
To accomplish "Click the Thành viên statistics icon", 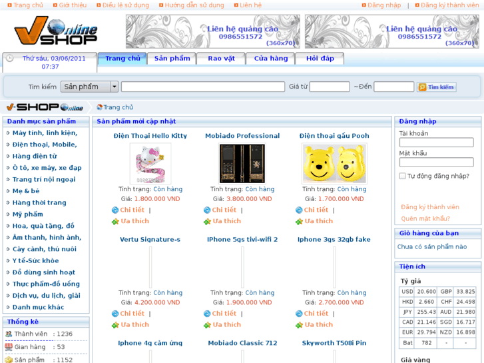I will click(9, 334).
